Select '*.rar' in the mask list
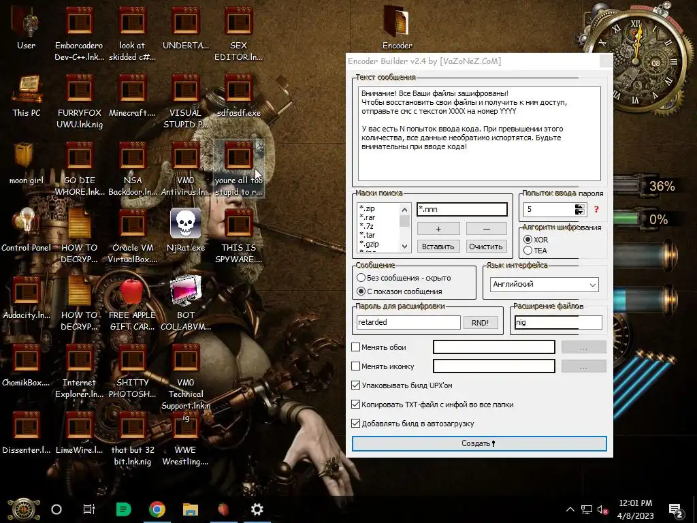 pos(368,217)
